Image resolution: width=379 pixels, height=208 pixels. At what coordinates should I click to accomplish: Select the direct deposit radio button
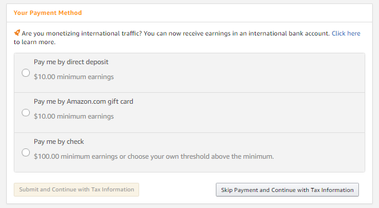pyautogui.click(x=26, y=73)
